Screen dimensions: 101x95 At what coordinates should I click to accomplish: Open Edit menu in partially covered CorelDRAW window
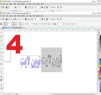click(4, 4)
